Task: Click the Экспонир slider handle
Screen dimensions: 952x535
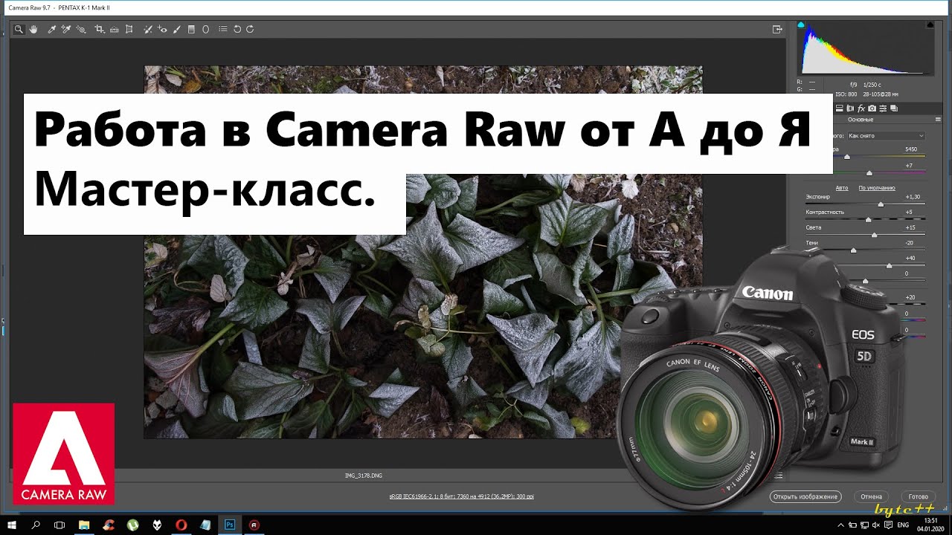Action: pos(881,204)
